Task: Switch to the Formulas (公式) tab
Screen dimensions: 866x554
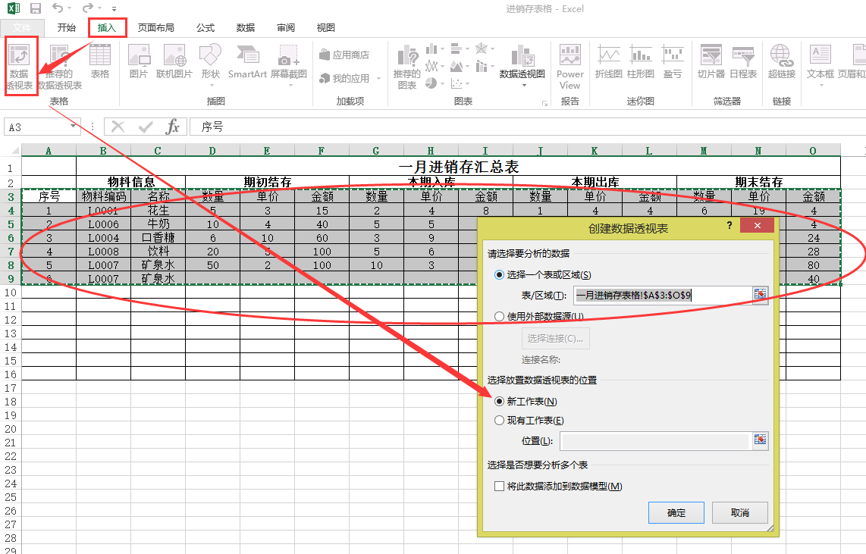Action: pos(206,28)
